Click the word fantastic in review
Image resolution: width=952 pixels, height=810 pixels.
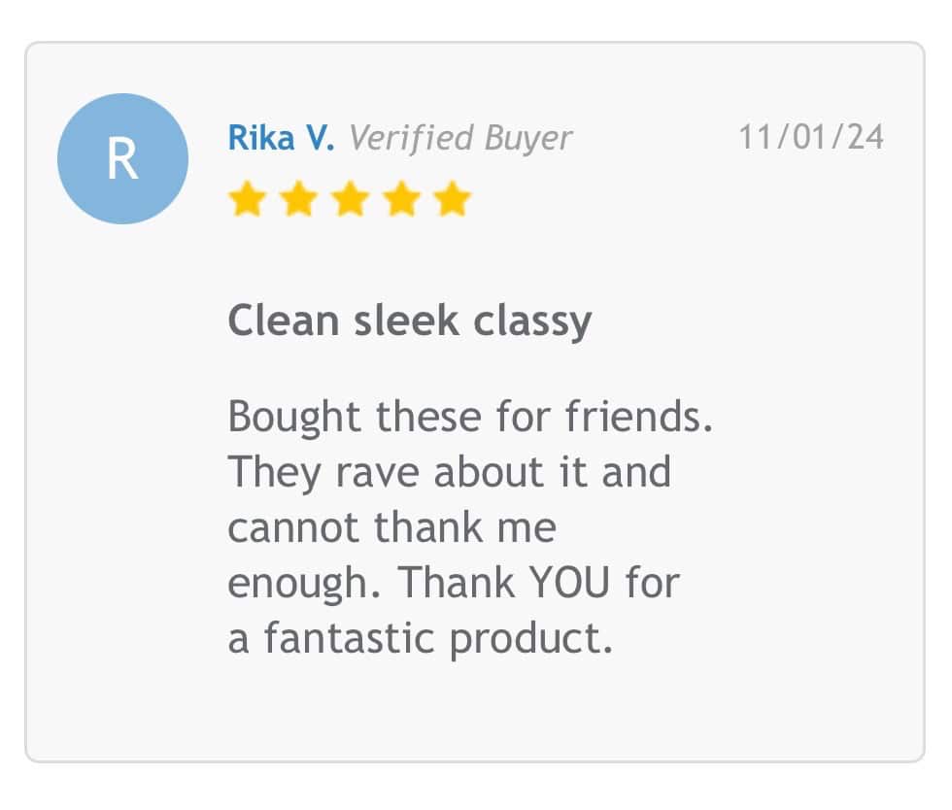[349, 638]
